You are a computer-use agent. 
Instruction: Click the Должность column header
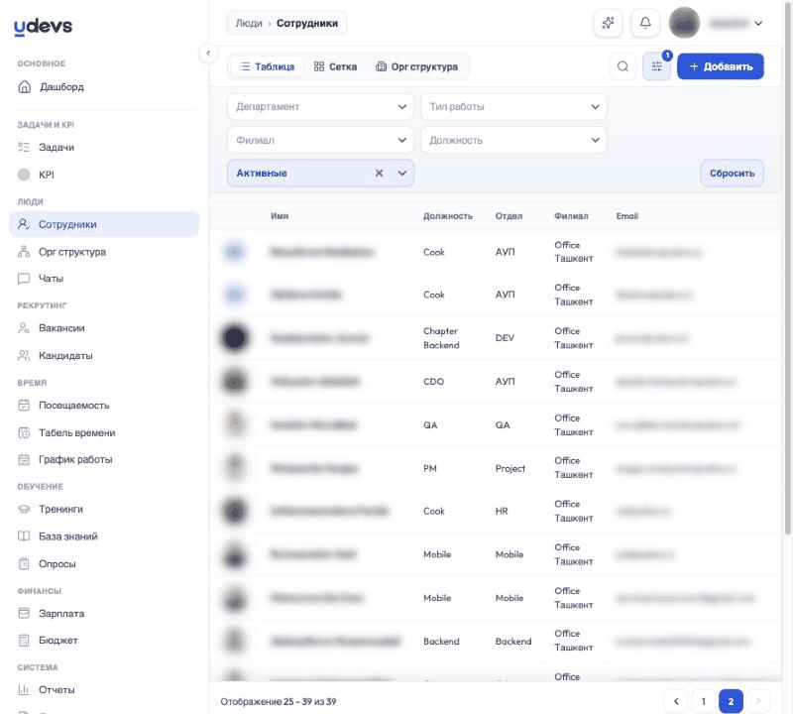tap(448, 216)
